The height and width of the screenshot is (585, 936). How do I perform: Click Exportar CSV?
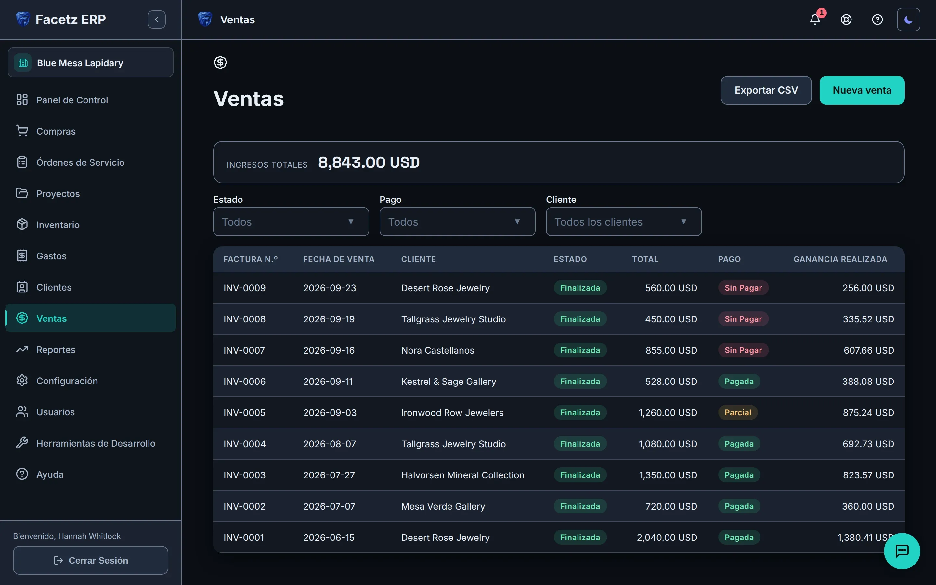tap(766, 90)
